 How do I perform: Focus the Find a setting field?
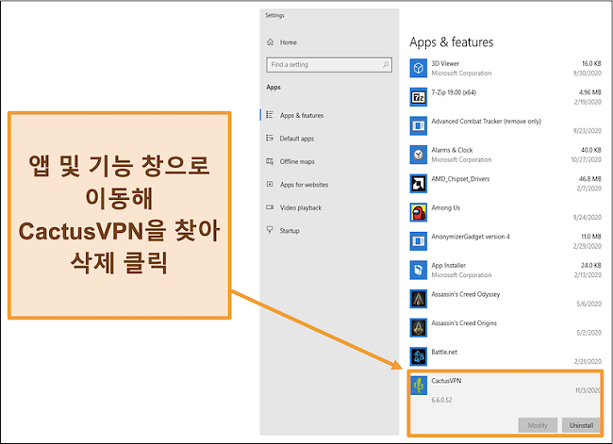(x=329, y=64)
